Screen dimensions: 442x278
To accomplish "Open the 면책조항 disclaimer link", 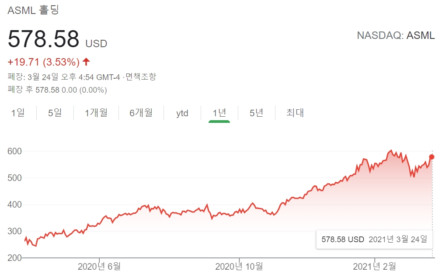I will (141, 77).
